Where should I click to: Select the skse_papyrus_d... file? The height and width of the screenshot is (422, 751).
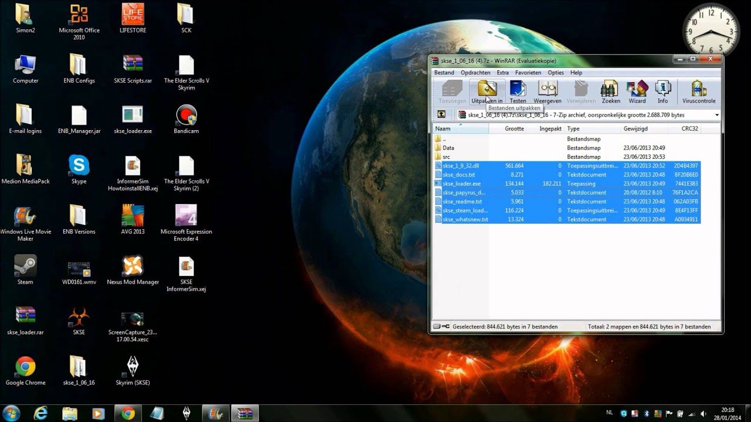(x=566, y=192)
